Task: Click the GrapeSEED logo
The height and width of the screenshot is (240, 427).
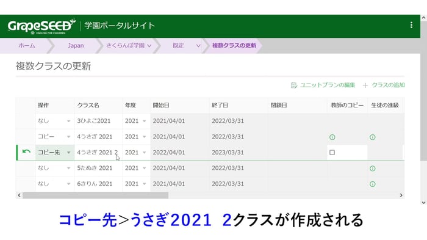Action: click(41, 26)
